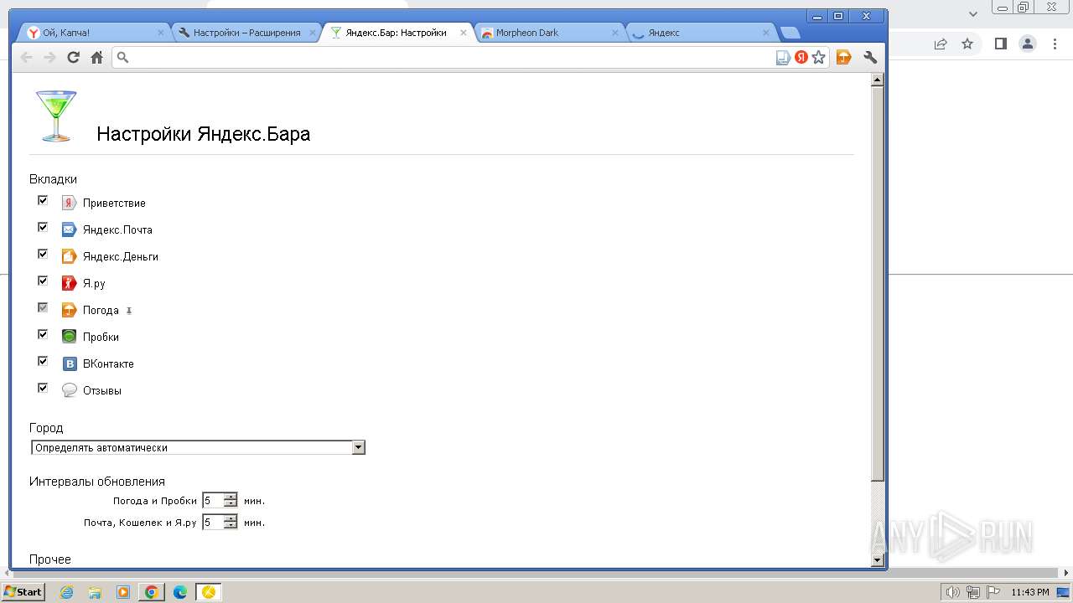
Task: Decrease Погода и Пробки interval
Action: pyautogui.click(x=231, y=504)
